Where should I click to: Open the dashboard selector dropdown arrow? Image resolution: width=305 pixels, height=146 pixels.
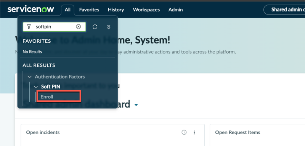coord(136,105)
